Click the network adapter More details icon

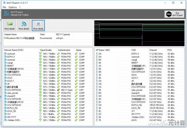click(9, 24)
